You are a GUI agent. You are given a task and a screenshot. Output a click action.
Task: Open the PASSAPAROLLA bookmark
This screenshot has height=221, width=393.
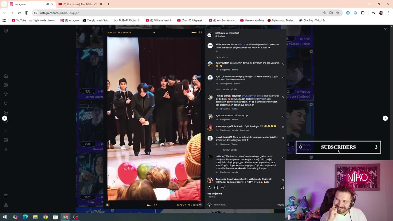[128, 21]
